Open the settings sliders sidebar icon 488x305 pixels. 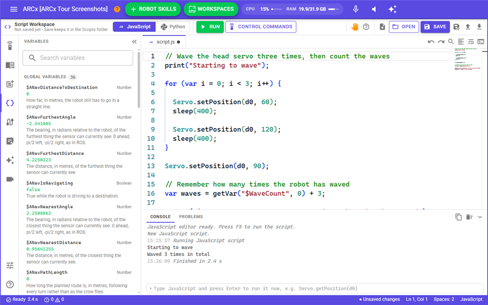pos(10,265)
